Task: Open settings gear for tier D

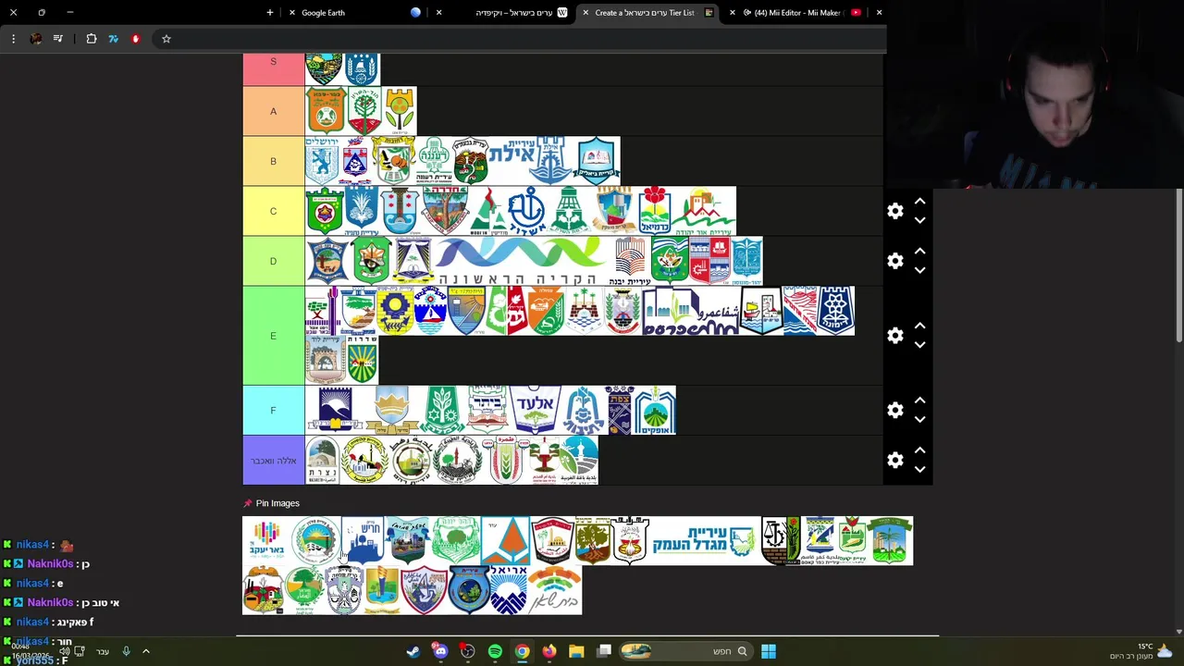Action: click(x=894, y=261)
